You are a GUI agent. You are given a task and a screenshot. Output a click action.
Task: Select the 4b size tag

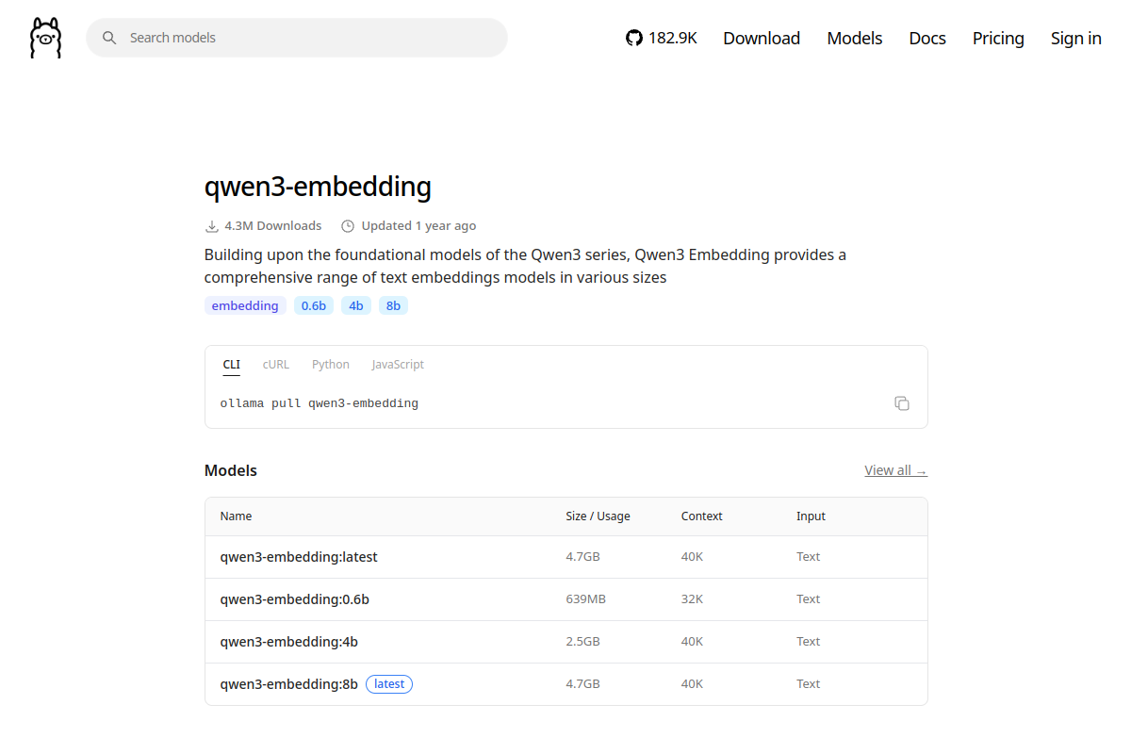(356, 305)
